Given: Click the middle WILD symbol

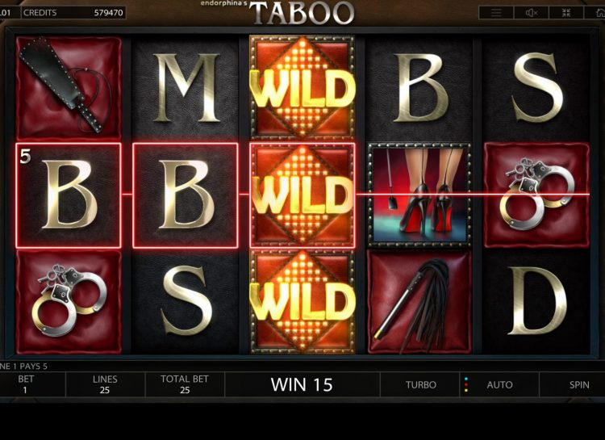Looking at the screenshot, I should [302, 195].
